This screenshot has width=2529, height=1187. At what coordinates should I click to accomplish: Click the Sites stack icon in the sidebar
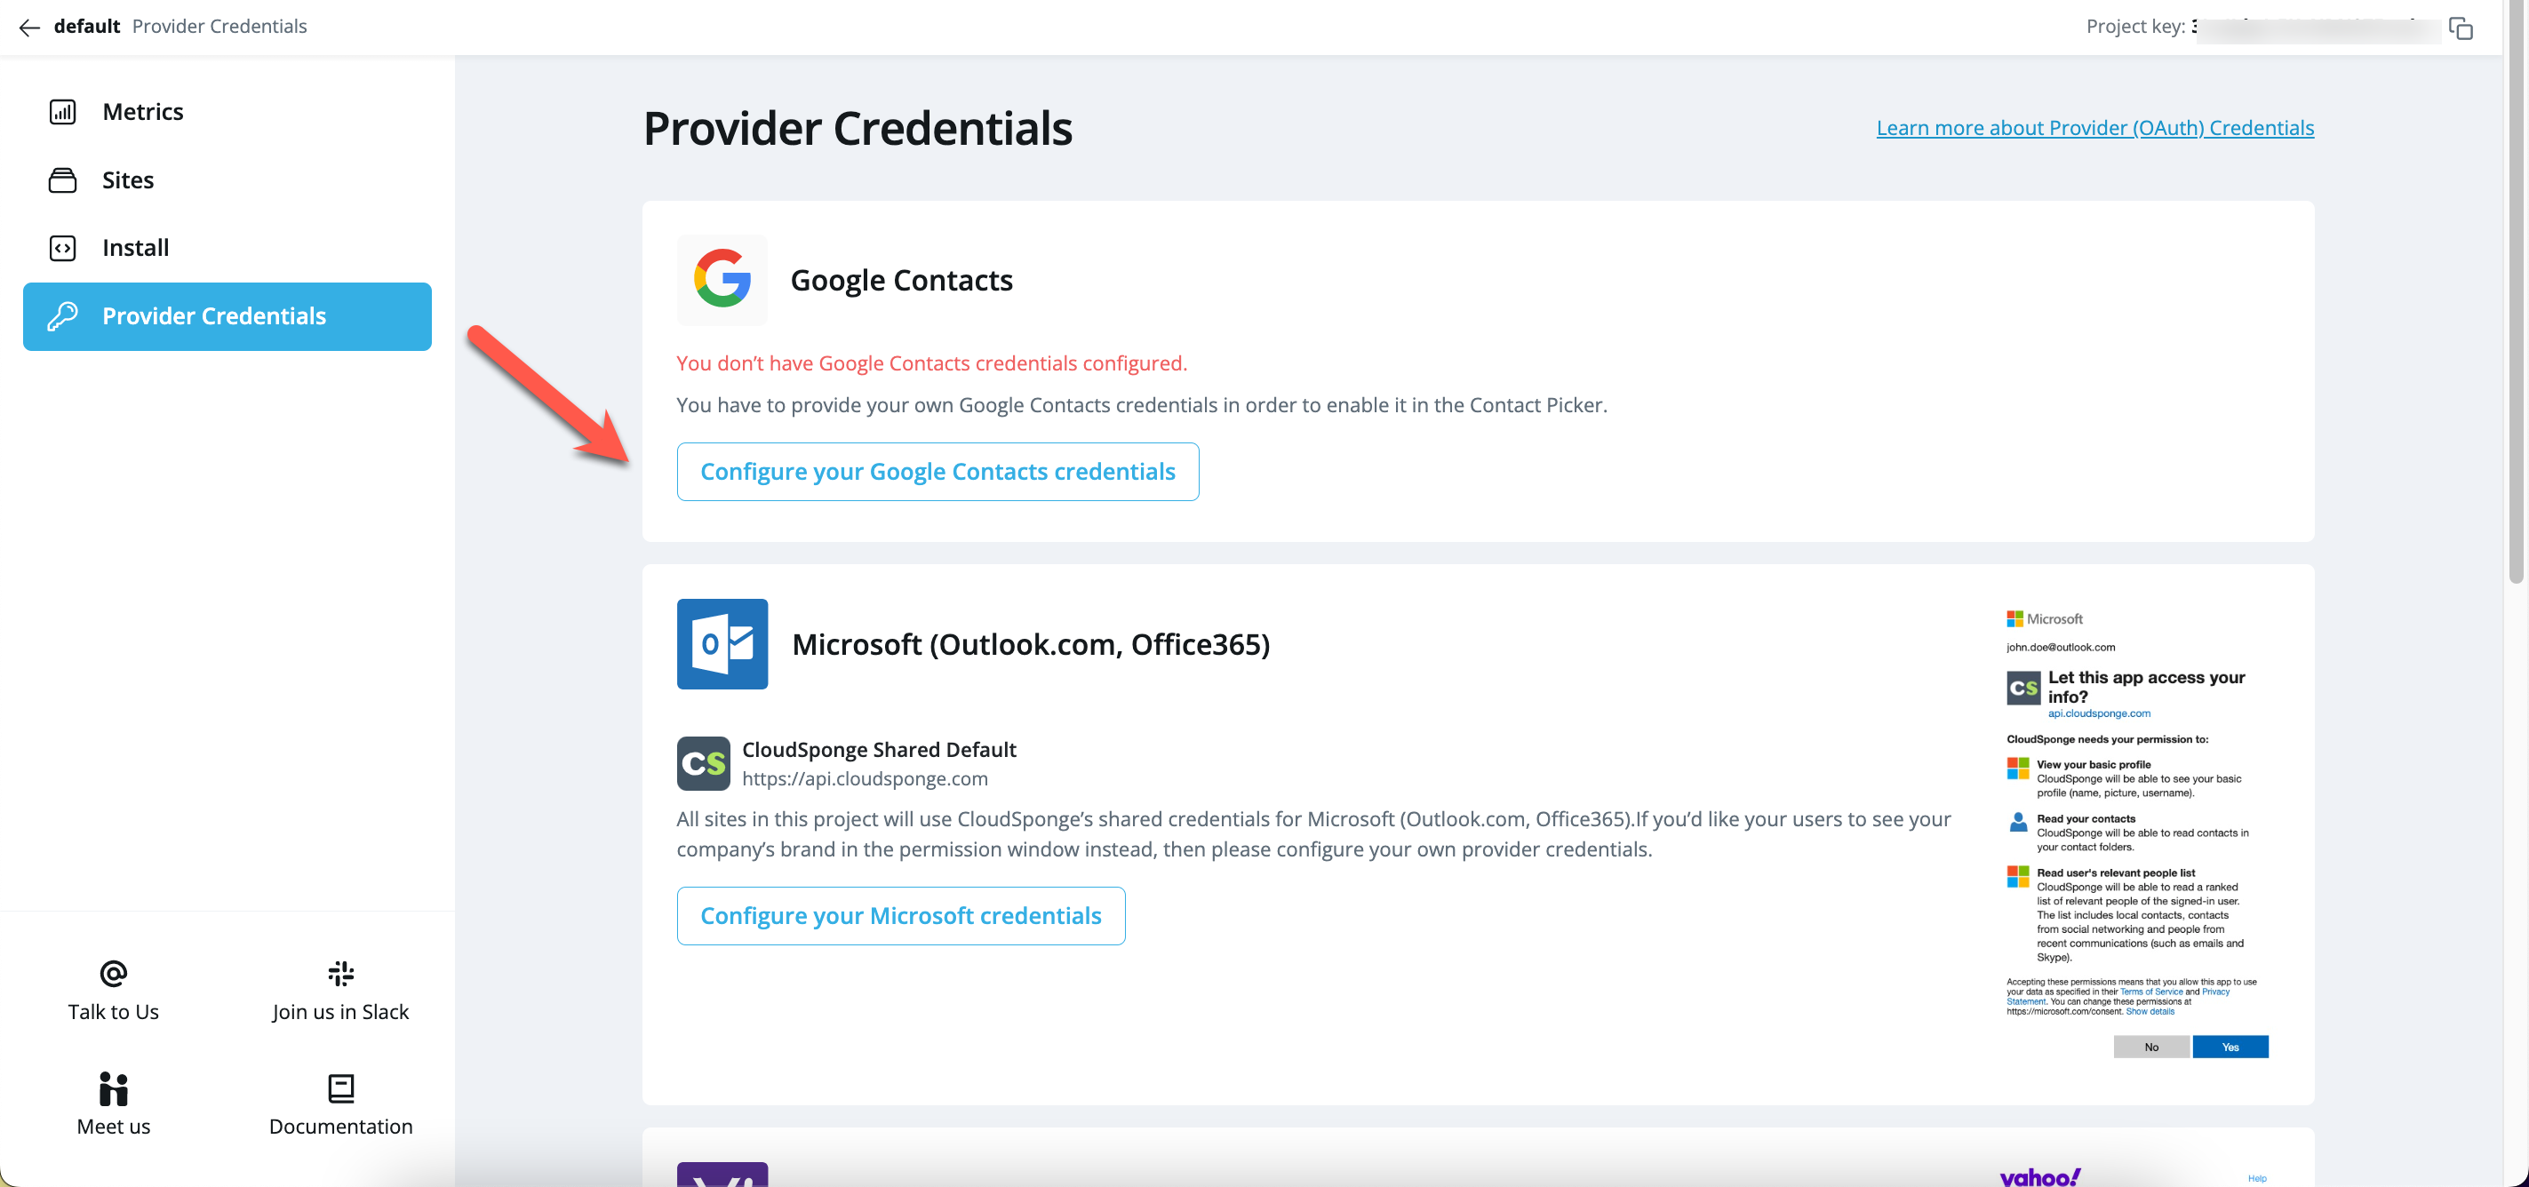pos(63,179)
